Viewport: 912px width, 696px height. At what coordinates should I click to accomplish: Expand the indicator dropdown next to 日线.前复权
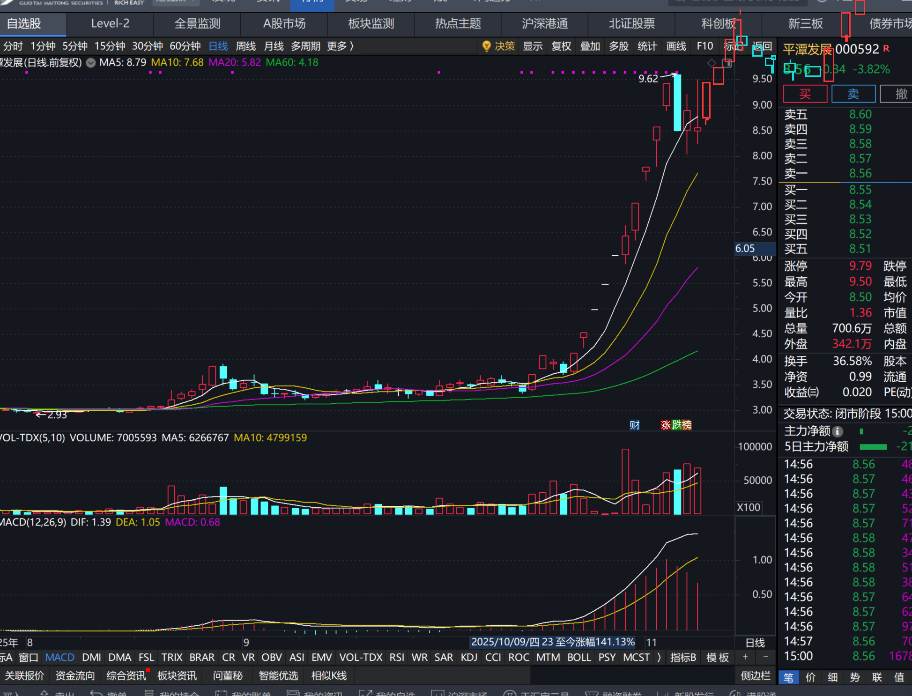tap(91, 63)
